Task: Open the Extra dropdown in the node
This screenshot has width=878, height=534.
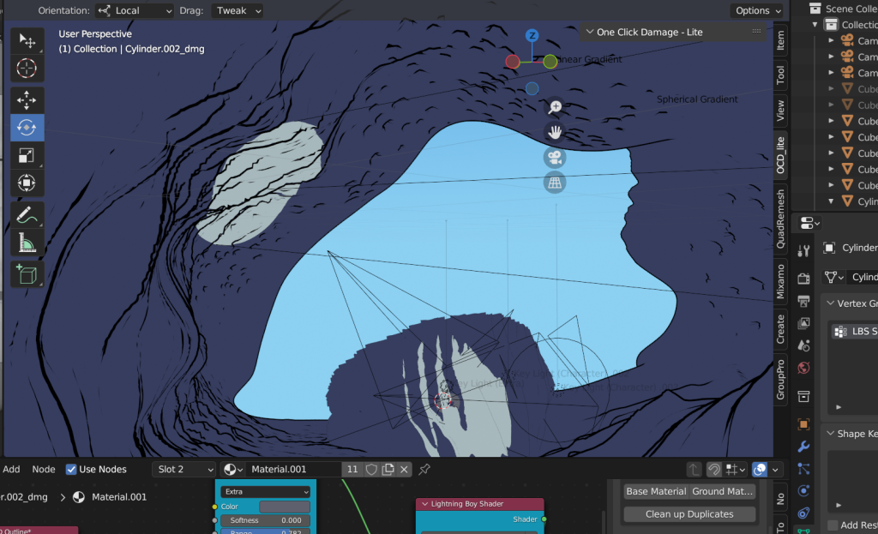Action: point(266,491)
